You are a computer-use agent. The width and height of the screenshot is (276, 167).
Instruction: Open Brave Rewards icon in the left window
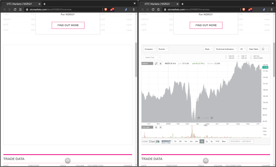[112, 9]
